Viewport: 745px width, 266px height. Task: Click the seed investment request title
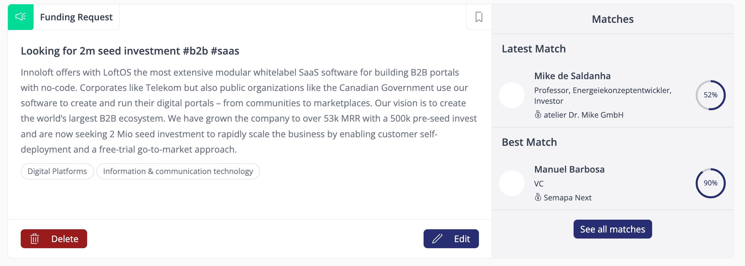click(x=130, y=51)
